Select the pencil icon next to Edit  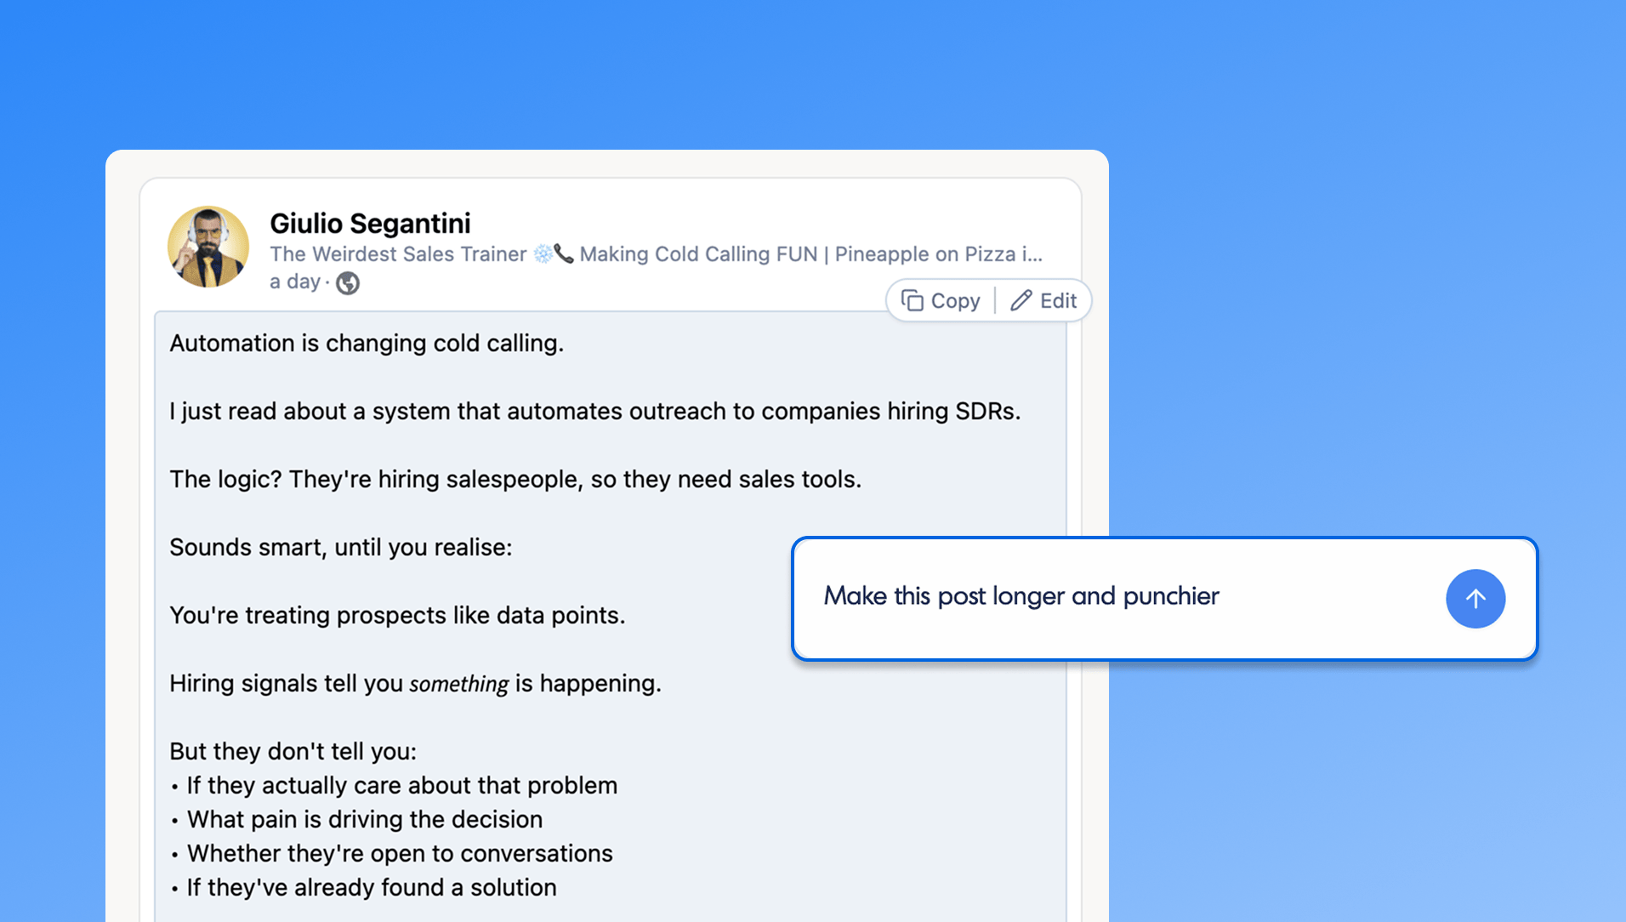pos(1023,300)
